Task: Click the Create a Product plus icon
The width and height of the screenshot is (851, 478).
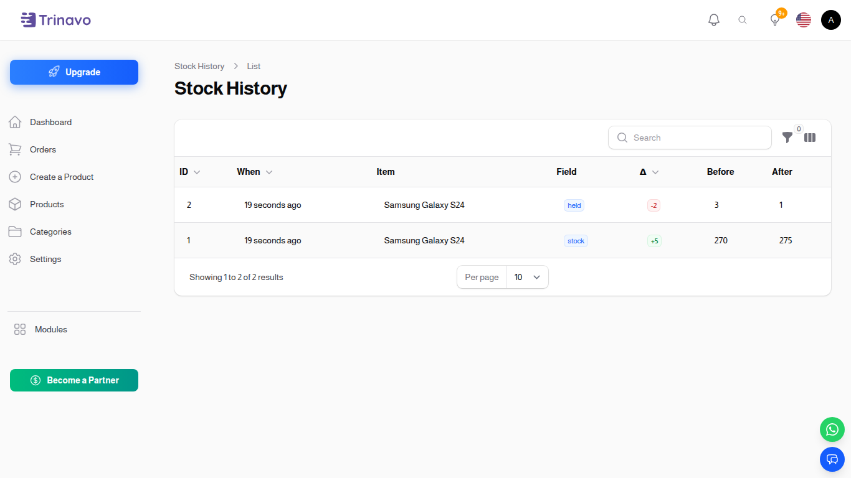Action: click(15, 177)
